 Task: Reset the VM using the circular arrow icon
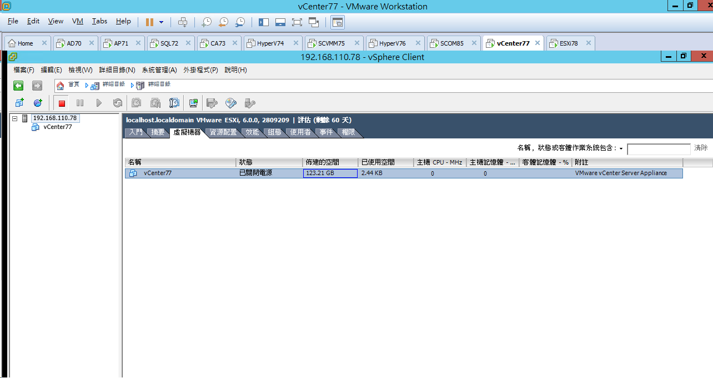click(117, 103)
